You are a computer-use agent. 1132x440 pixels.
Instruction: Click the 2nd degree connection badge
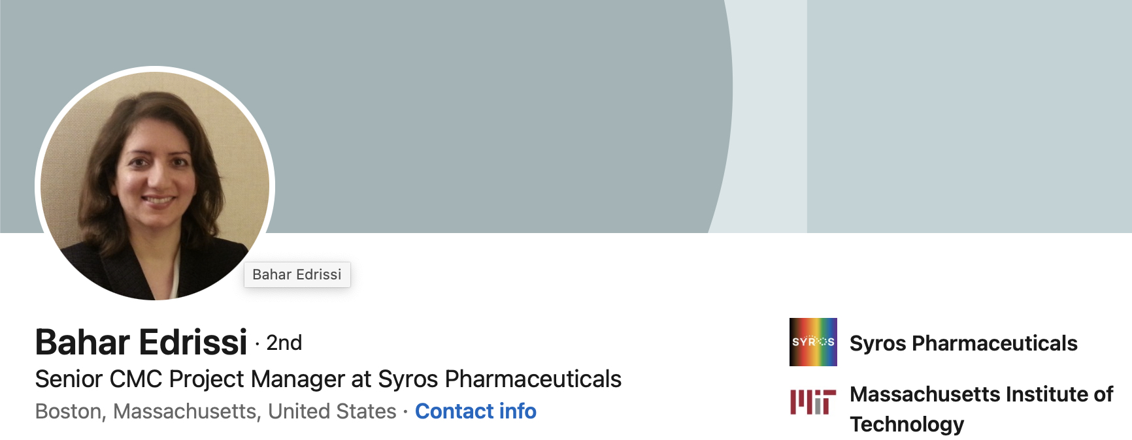pos(284,343)
